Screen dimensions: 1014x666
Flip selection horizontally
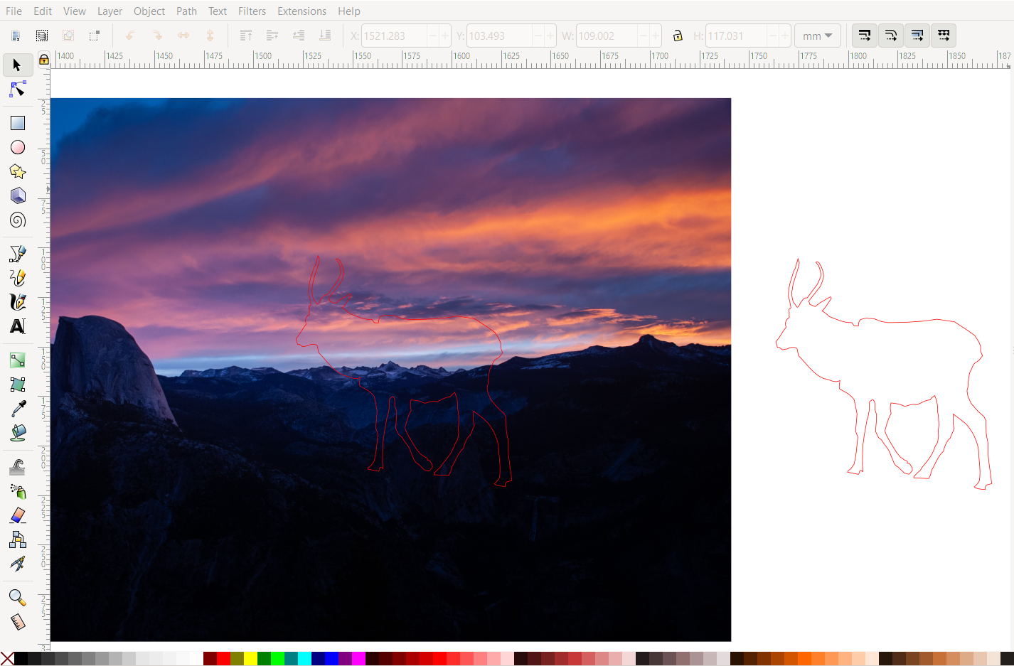coord(183,36)
